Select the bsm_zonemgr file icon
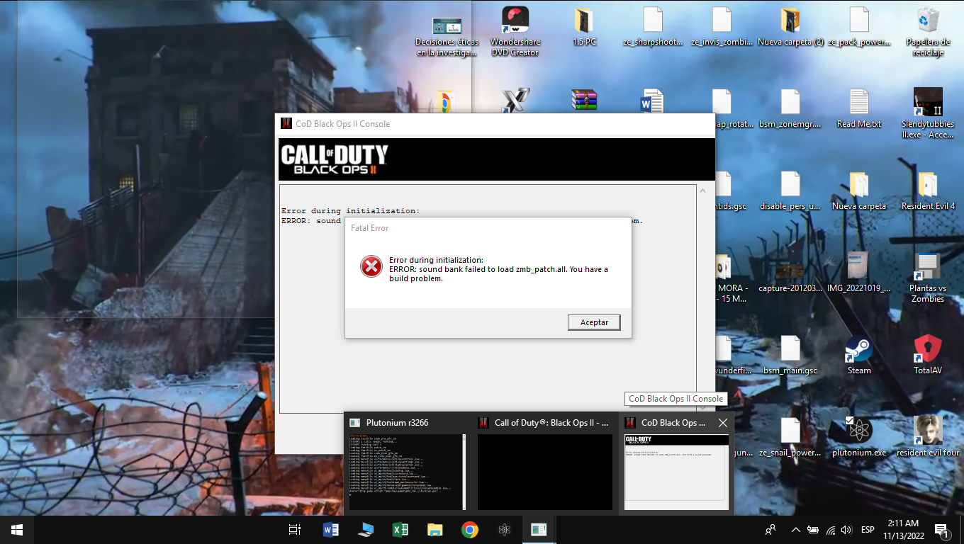The width and height of the screenshot is (964, 544). point(790,108)
